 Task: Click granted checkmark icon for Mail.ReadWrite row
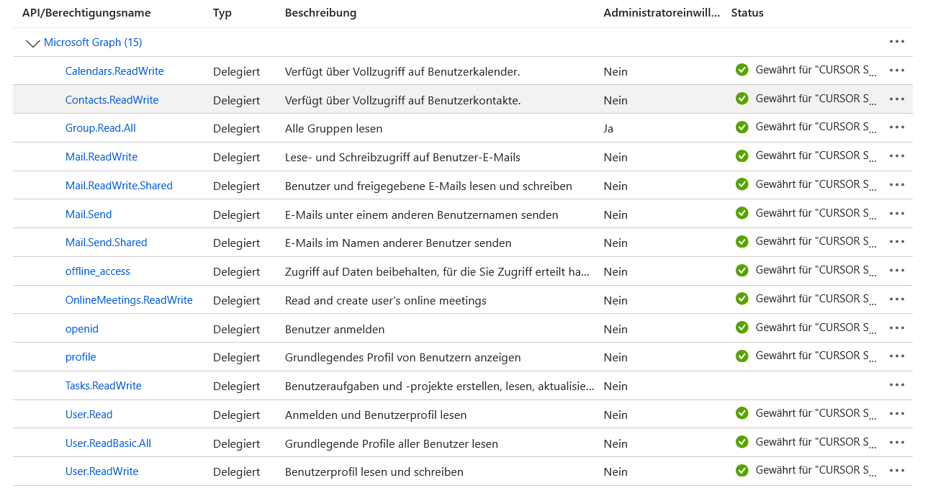742,155
